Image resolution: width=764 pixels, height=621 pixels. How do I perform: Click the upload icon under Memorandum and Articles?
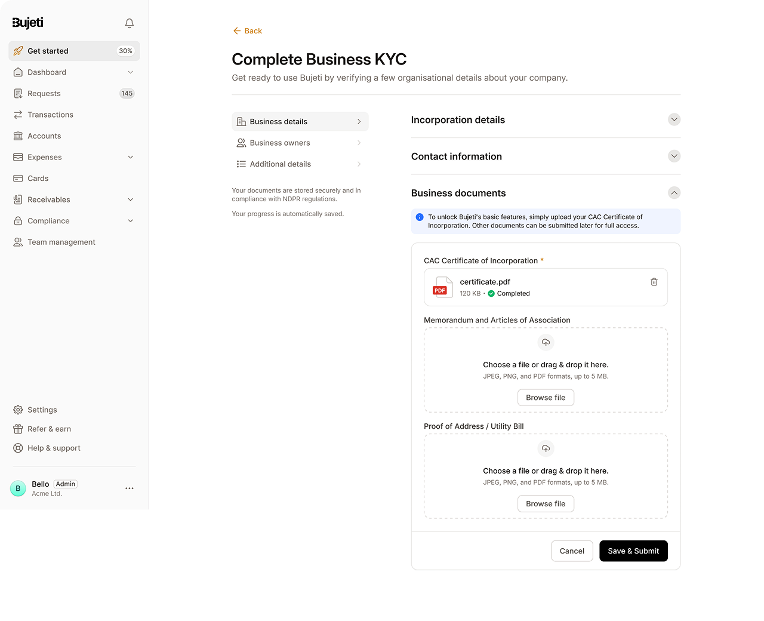click(x=546, y=343)
